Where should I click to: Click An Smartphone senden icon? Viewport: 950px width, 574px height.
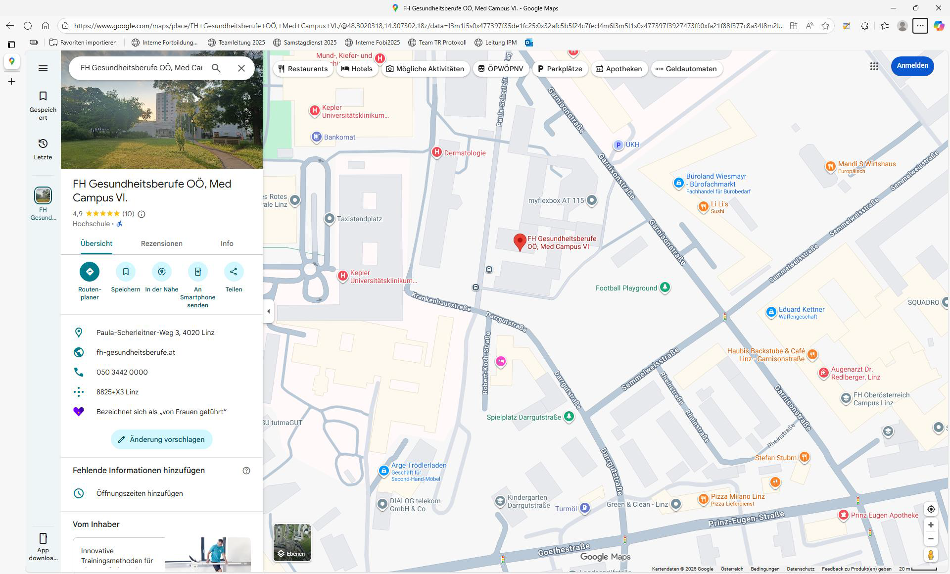197,272
